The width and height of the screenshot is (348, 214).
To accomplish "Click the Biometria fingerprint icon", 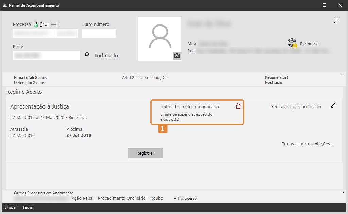I will pos(292,43).
